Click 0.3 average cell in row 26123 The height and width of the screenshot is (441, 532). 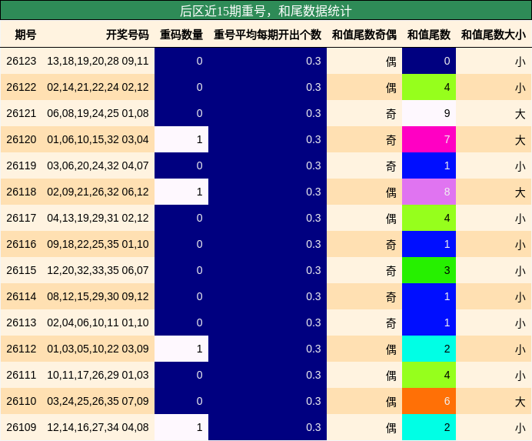click(268, 61)
